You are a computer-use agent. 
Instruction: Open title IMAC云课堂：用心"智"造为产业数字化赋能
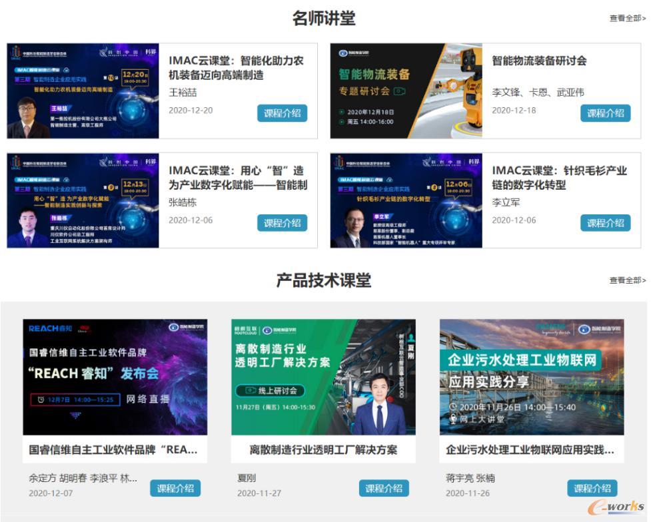click(238, 178)
